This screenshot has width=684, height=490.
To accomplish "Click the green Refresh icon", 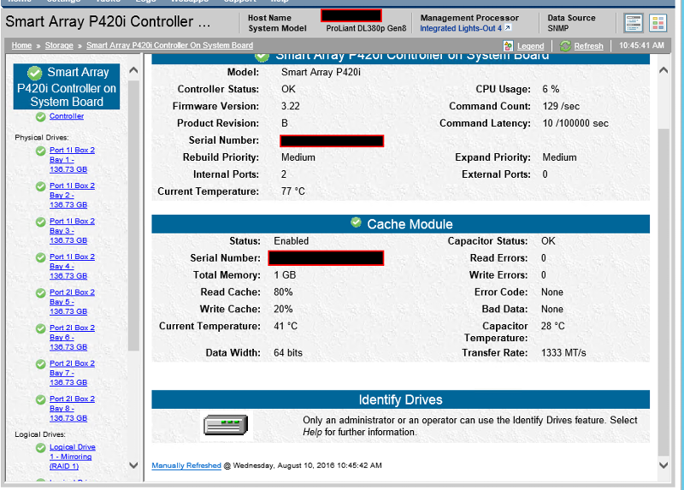I will [x=565, y=46].
